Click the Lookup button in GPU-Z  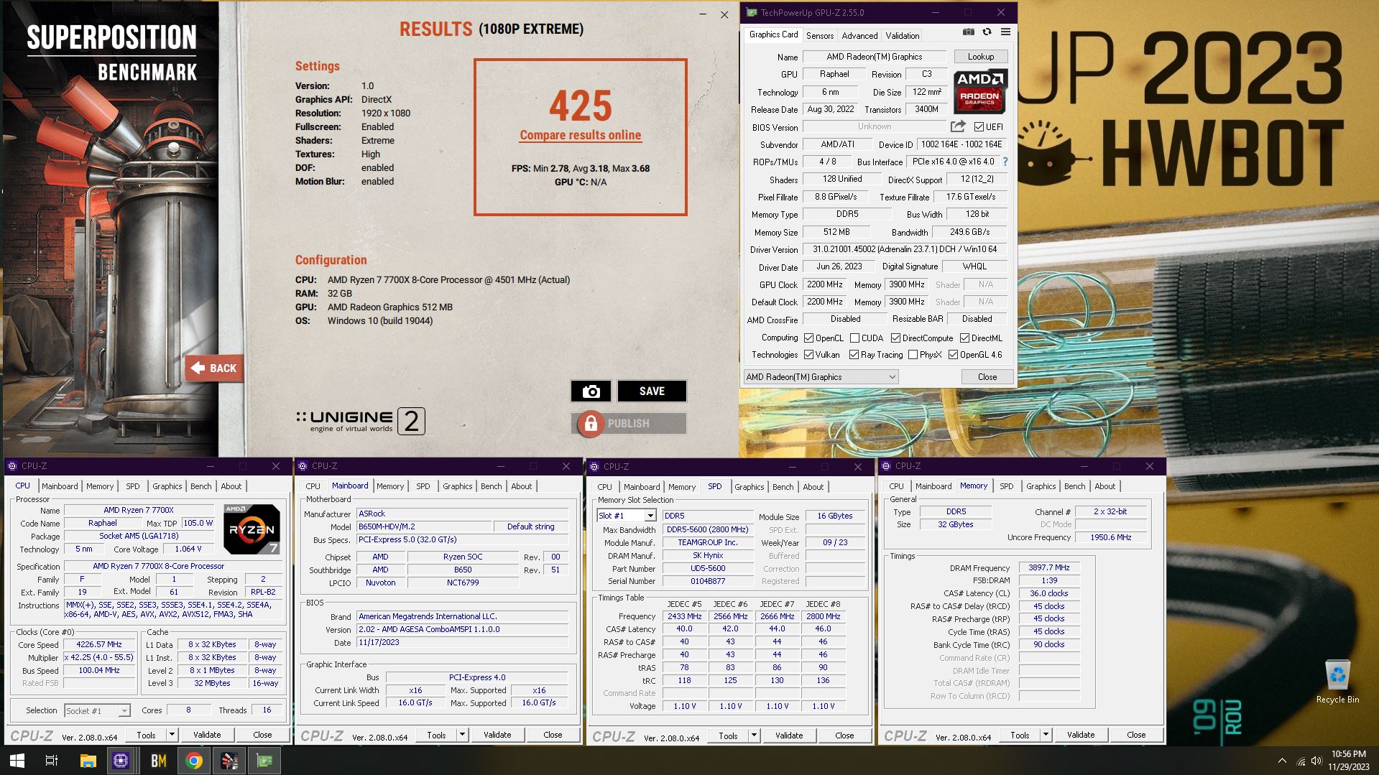click(981, 57)
